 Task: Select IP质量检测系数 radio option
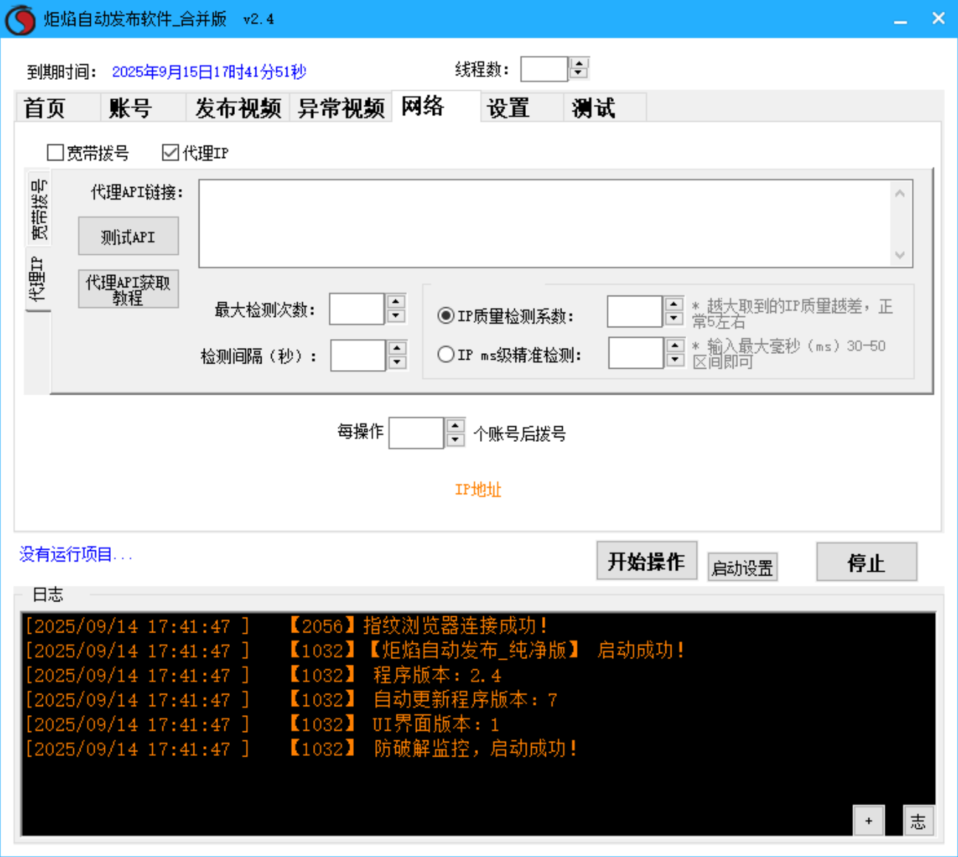pyautogui.click(x=445, y=315)
